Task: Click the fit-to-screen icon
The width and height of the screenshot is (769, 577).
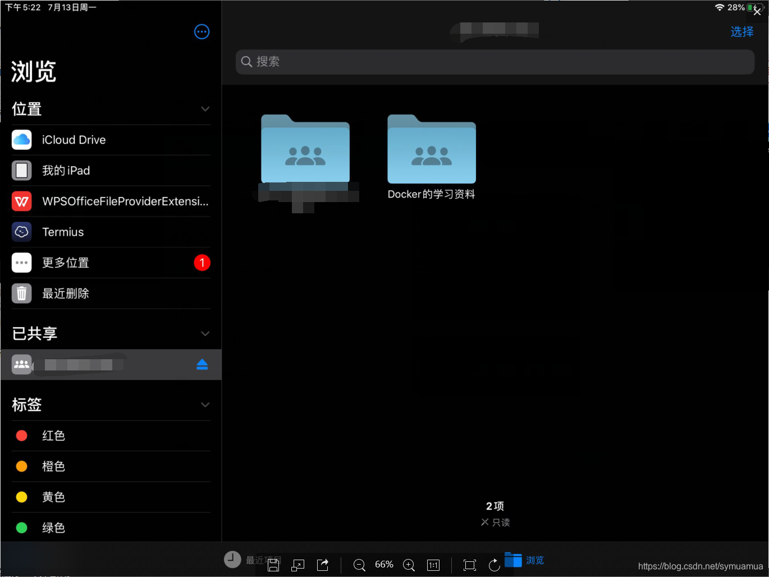Action: (470, 565)
